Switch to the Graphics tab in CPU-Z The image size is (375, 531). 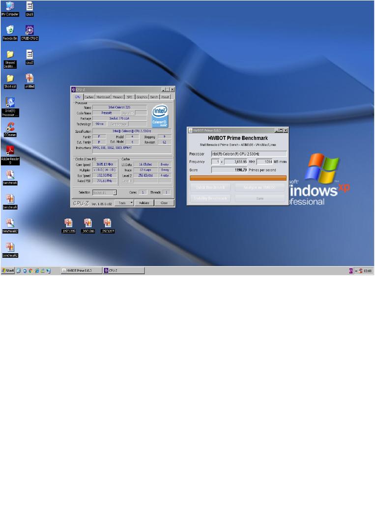142,97
